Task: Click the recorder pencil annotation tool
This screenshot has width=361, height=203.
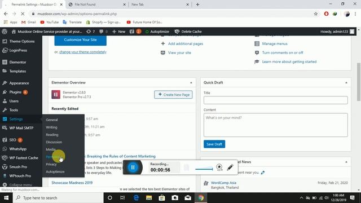Action: coord(230,167)
